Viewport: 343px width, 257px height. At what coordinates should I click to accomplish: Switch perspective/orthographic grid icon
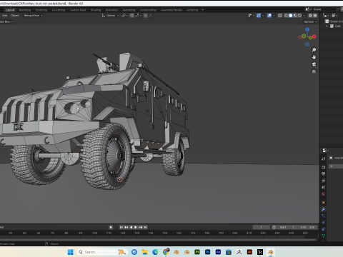314,71
